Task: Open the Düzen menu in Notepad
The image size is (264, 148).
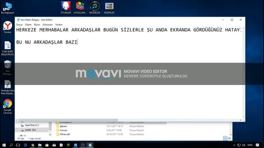Action: coord(28,25)
